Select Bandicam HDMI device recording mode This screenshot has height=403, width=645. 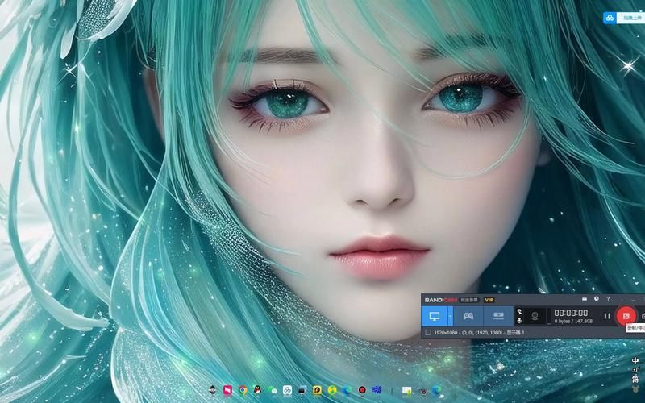[498, 316]
